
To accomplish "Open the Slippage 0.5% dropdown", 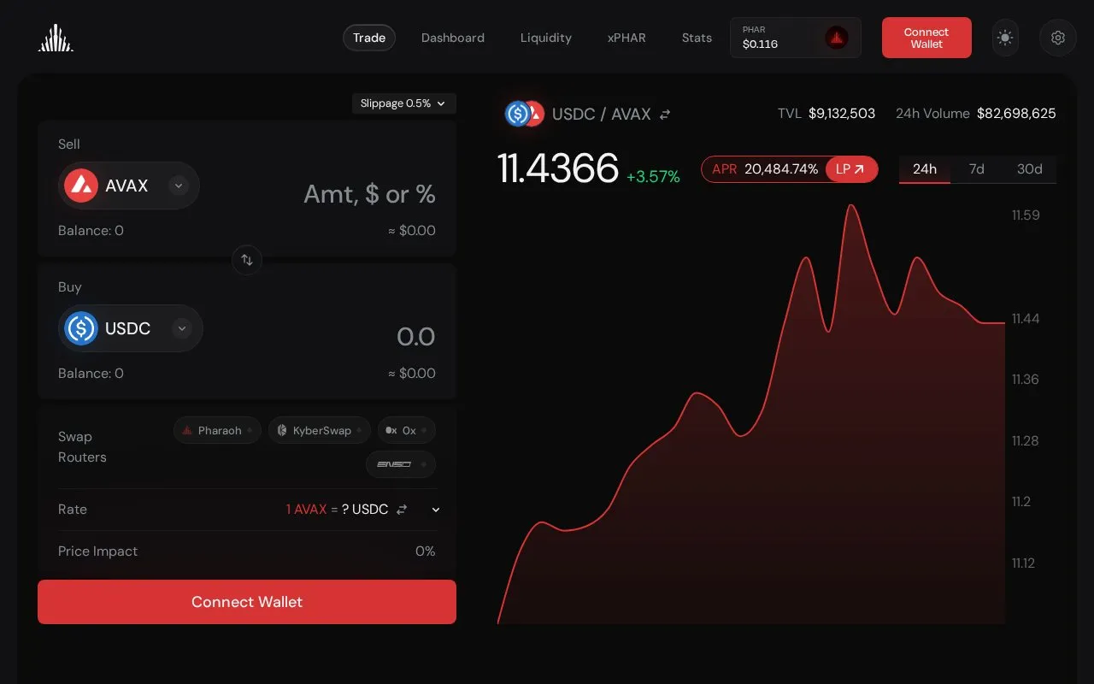I will tap(404, 103).
